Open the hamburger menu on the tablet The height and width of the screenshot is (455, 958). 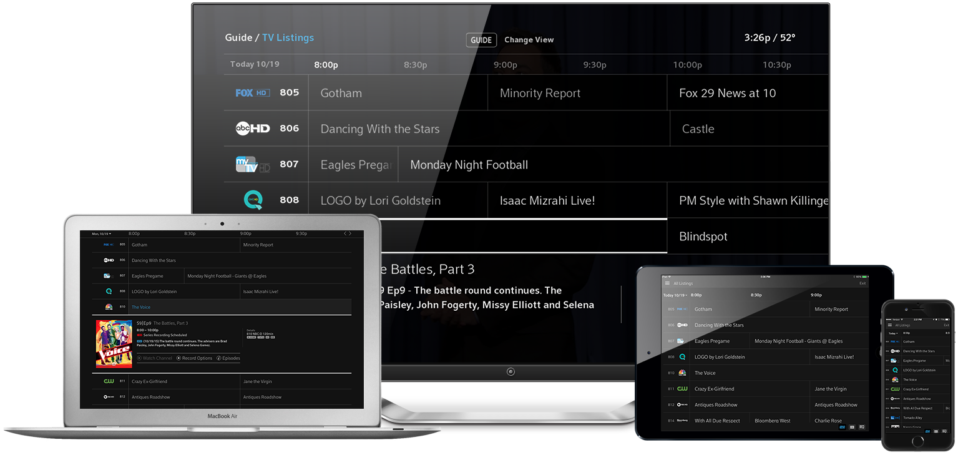667,283
